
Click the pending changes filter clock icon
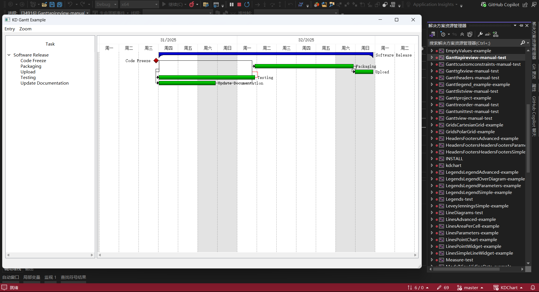pos(443,34)
